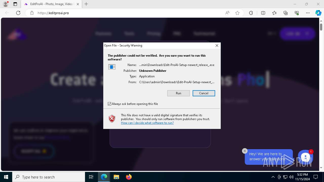The width and height of the screenshot is (324, 182).
Task: Show hidden system tray icons
Action: click(x=273, y=177)
